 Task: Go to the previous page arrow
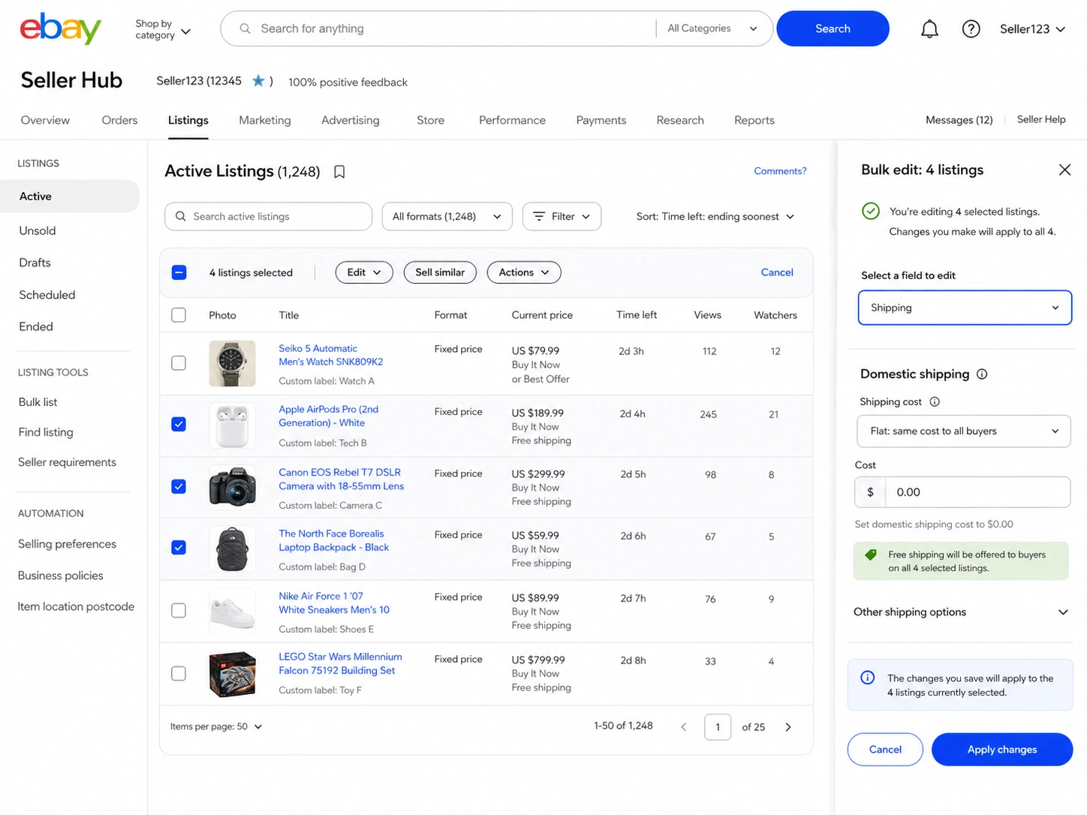click(683, 726)
